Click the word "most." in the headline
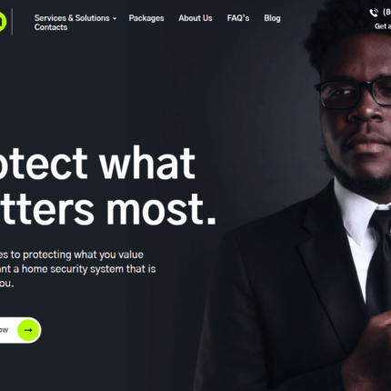 coord(161,209)
